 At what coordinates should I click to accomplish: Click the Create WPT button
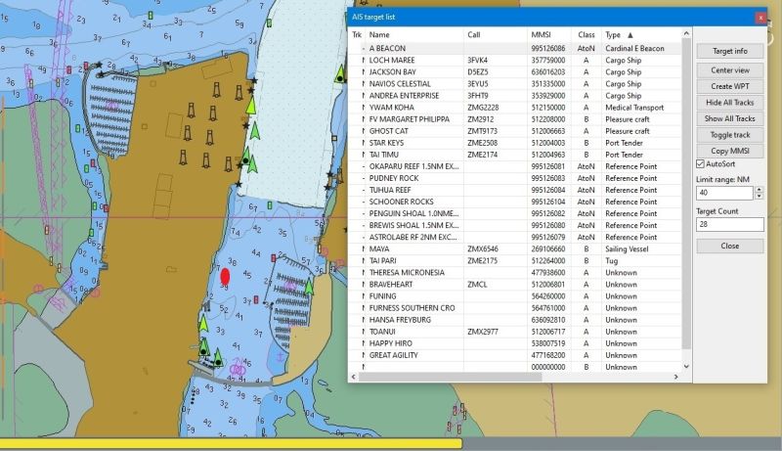729,86
